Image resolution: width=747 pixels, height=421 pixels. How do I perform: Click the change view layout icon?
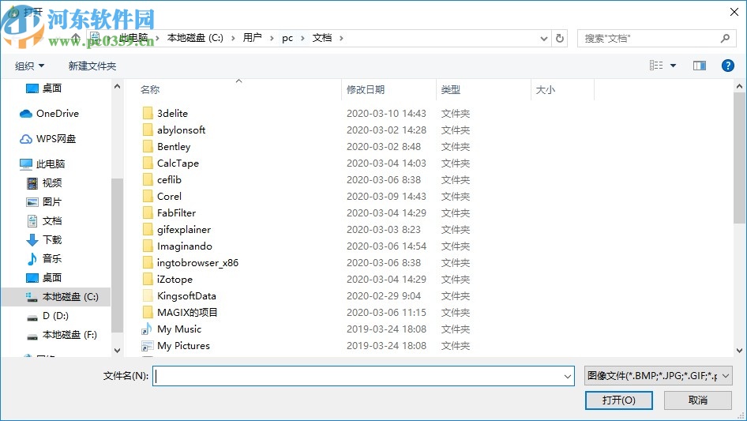tap(656, 66)
